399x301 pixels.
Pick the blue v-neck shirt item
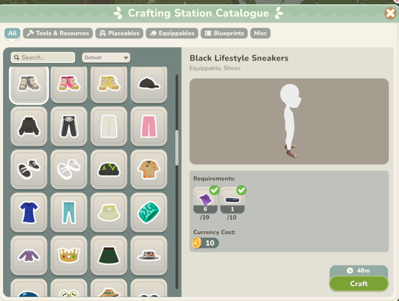(29, 213)
